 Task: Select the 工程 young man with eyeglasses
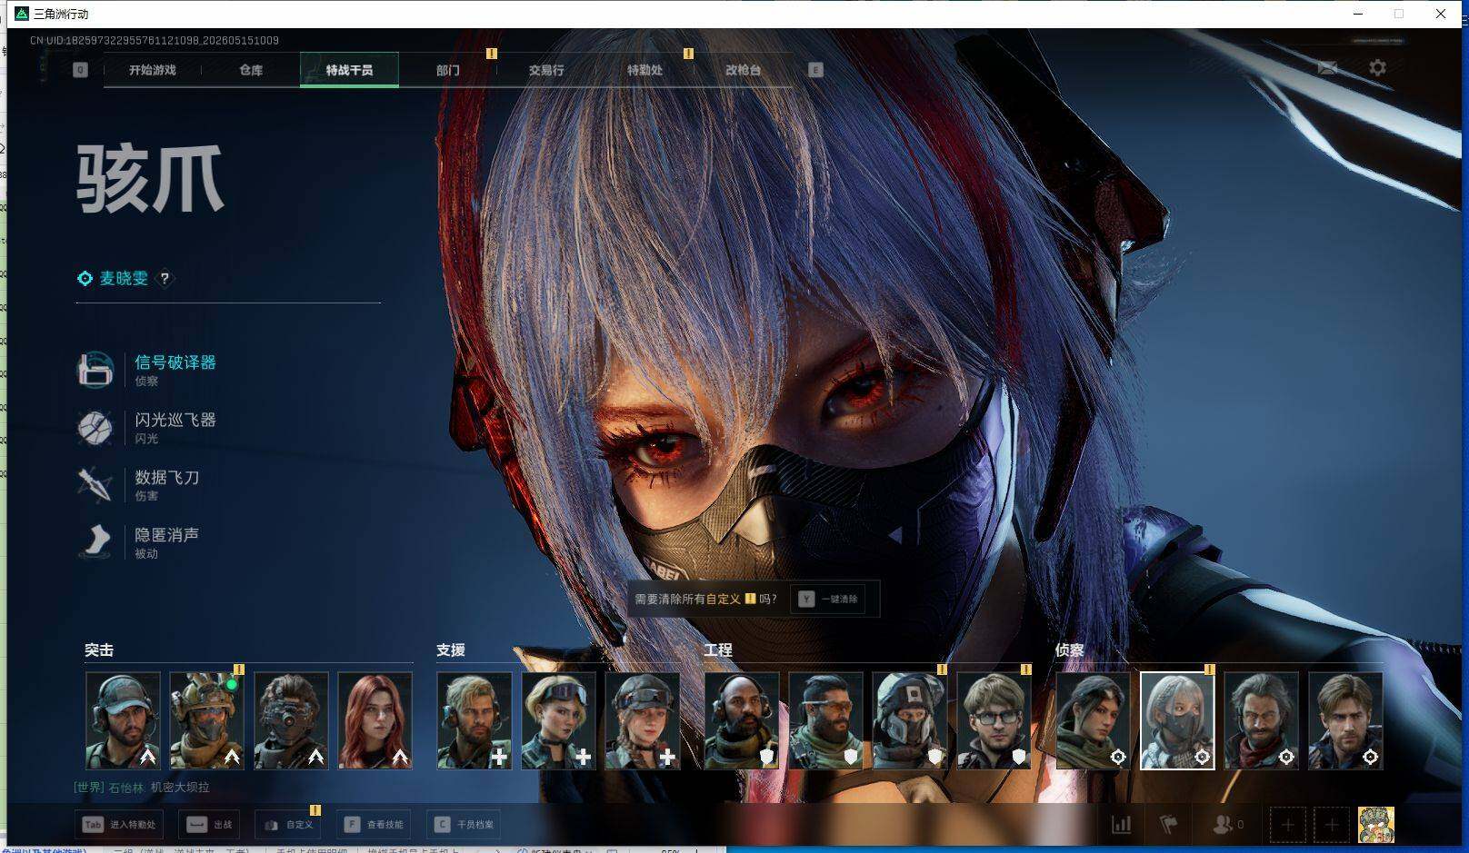coord(994,720)
